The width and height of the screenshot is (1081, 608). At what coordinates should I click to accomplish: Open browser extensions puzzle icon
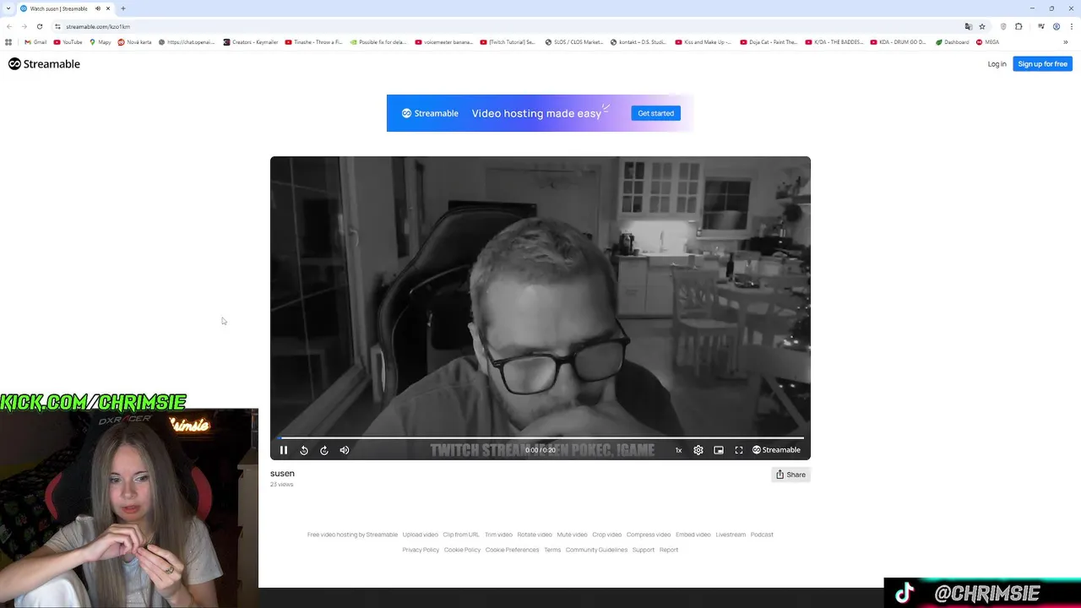[x=1019, y=26]
